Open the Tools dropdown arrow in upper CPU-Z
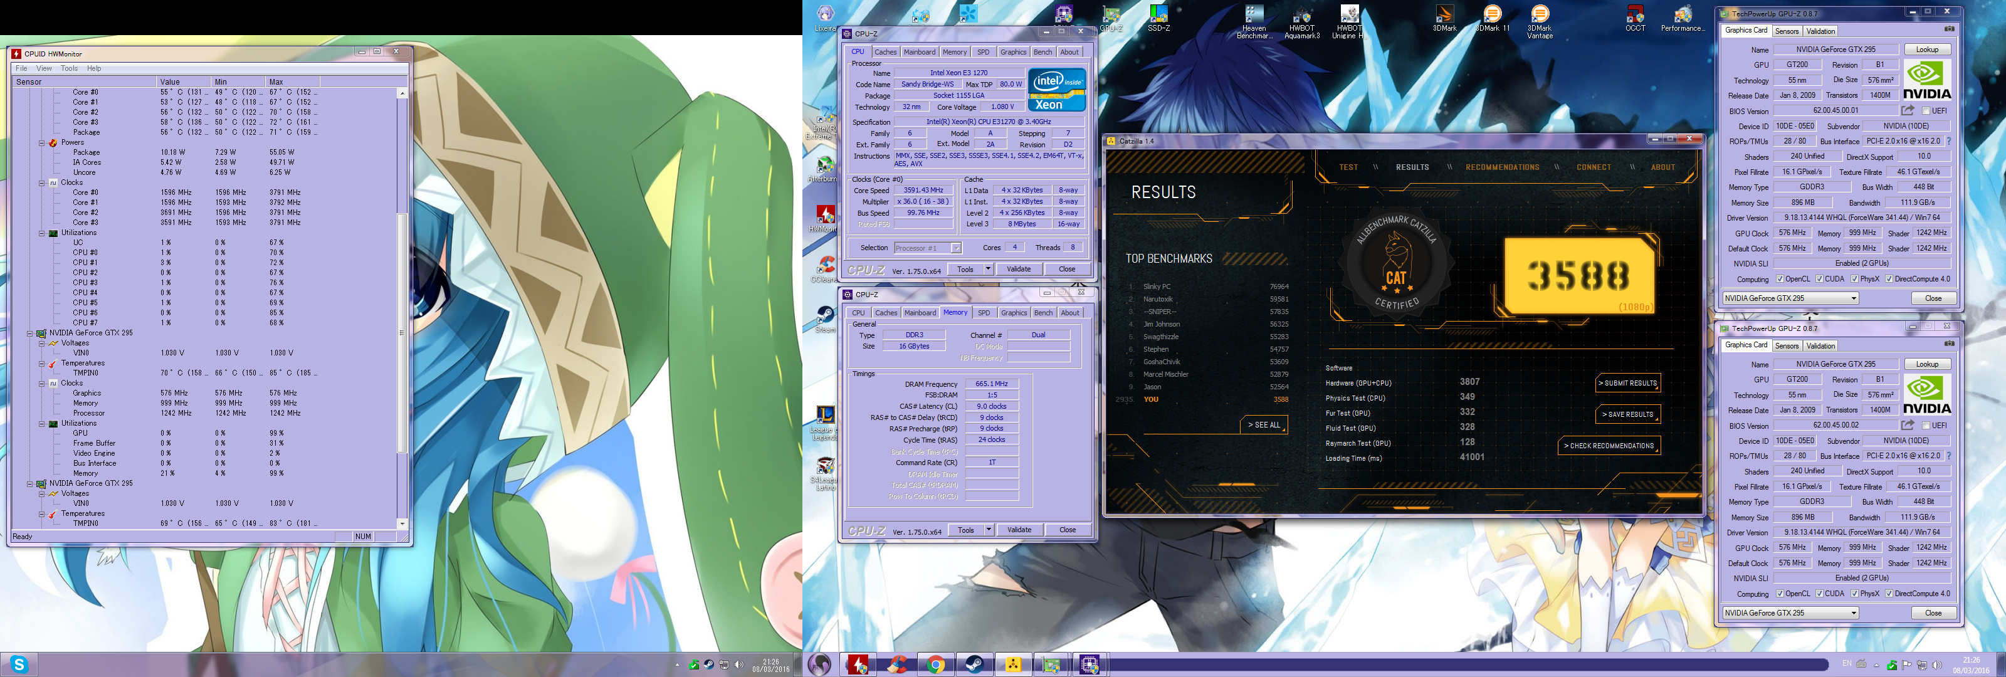Screen dimensions: 2006x677 [x=988, y=269]
